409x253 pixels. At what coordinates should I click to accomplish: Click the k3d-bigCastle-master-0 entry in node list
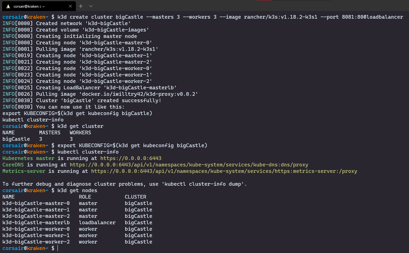[36, 203]
